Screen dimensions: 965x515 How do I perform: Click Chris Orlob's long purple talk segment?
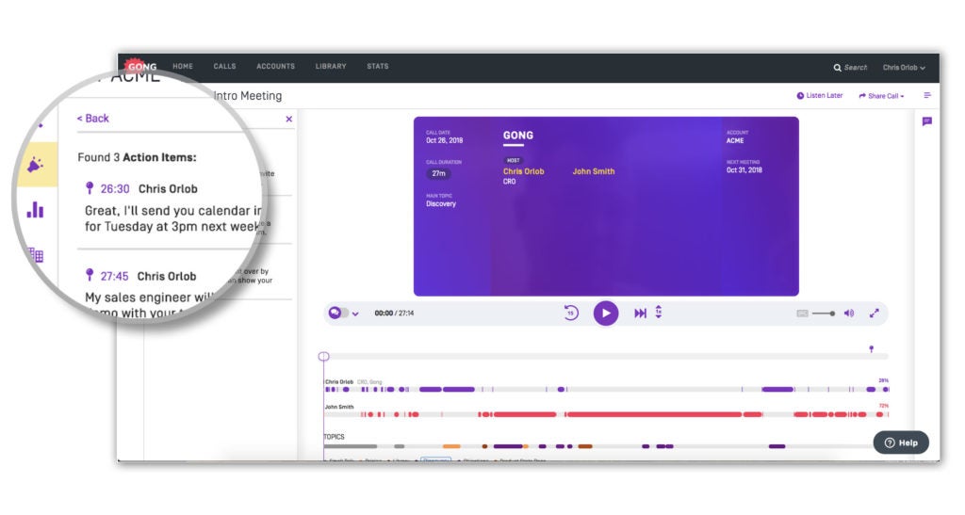[459, 389]
